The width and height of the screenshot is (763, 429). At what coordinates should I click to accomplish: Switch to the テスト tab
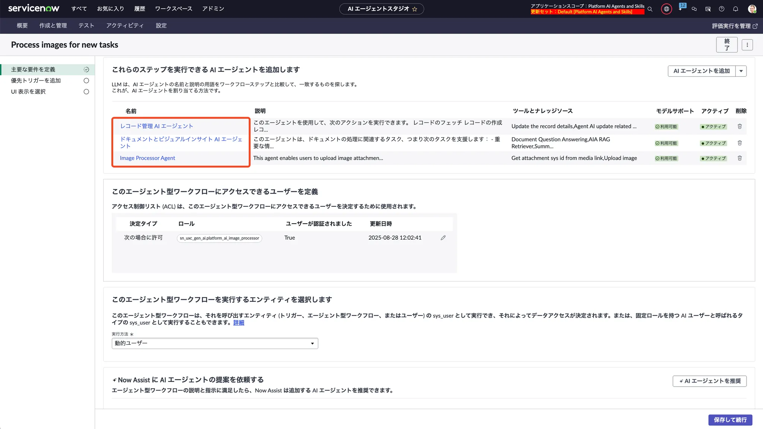[x=86, y=26]
